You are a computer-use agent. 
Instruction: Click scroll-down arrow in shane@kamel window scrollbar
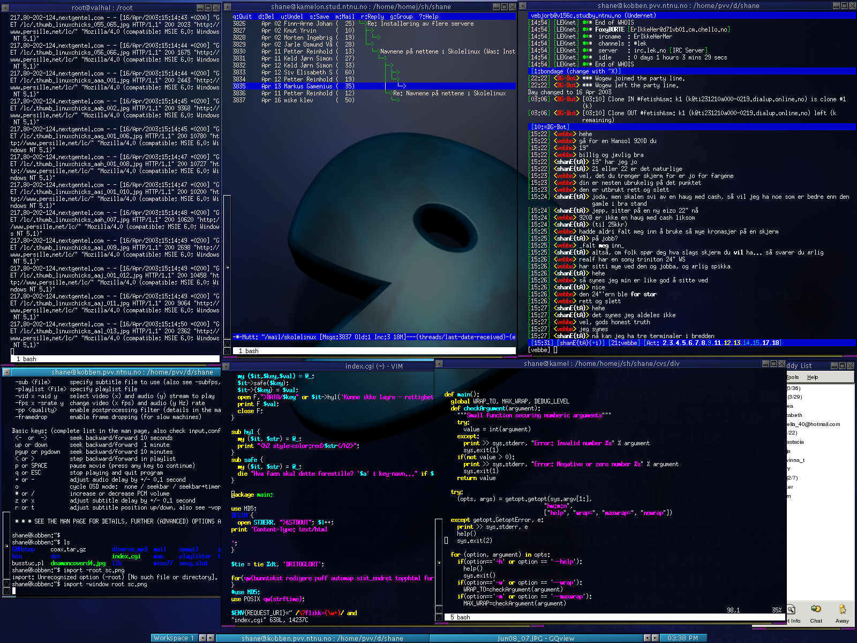point(439,617)
